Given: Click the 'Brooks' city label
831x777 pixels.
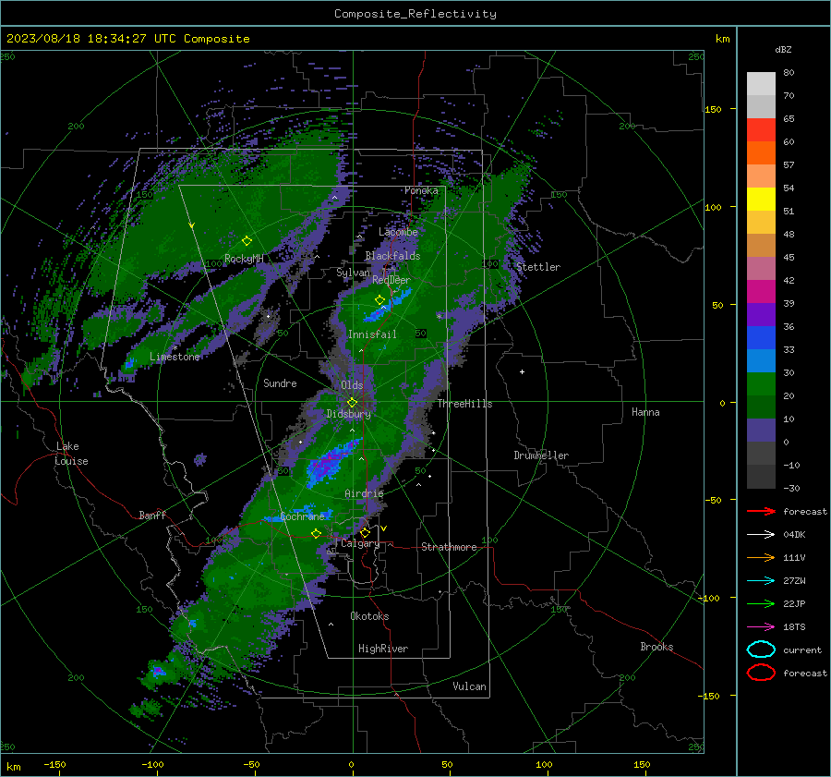Looking at the screenshot, I should point(656,647).
